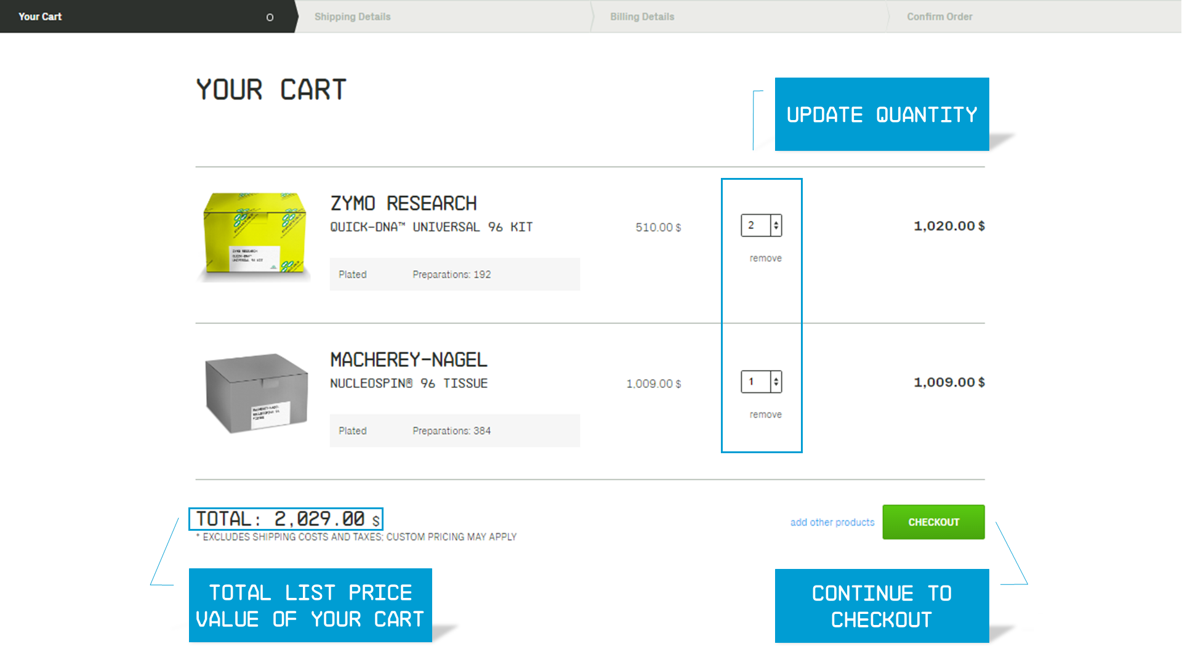Click the Preparations: 384 label
The image size is (1182, 665).
coord(451,431)
